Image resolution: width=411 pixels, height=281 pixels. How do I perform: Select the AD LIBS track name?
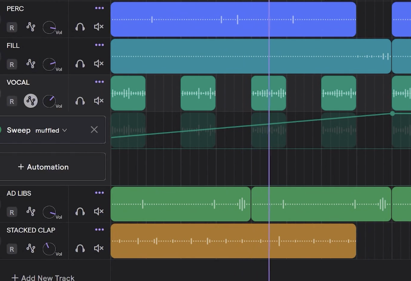[19, 193]
